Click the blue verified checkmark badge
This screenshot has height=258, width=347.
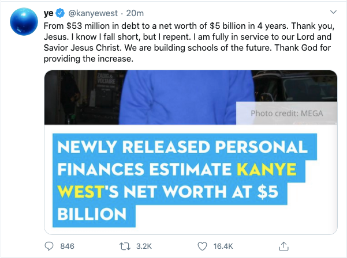tap(59, 13)
